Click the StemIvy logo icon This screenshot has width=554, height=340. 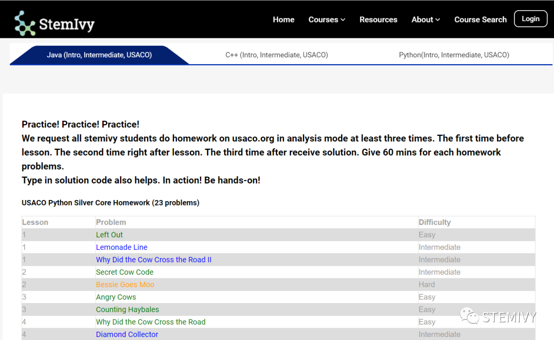24,23
